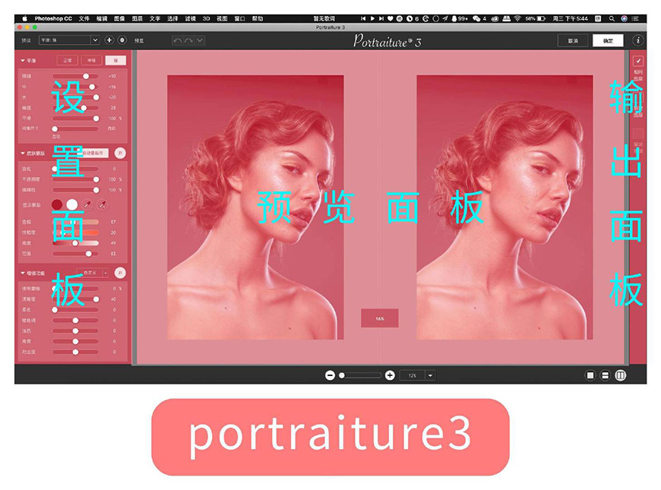Click the fine detail smoothing slider
The width and height of the screenshot is (661, 490).
click(75, 76)
